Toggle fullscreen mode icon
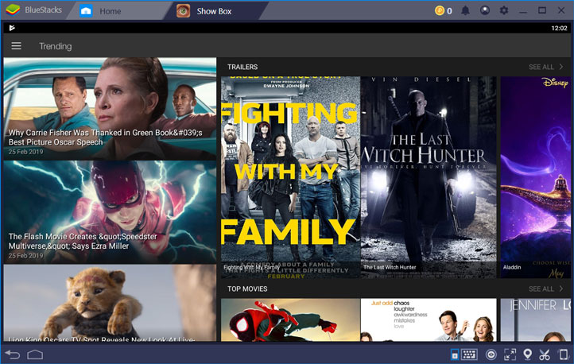This screenshot has width=574, height=364. pos(510,354)
